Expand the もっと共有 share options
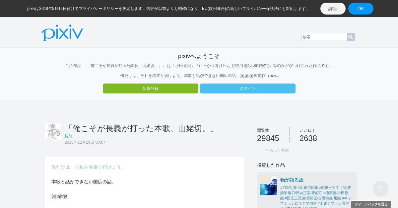398x208 pixels. tap(277, 150)
